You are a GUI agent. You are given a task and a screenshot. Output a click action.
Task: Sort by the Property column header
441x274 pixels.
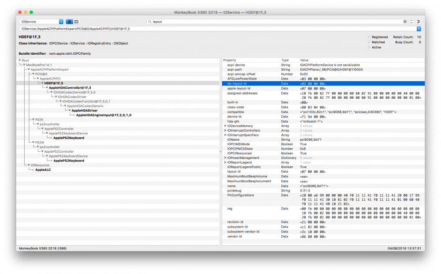pos(251,60)
